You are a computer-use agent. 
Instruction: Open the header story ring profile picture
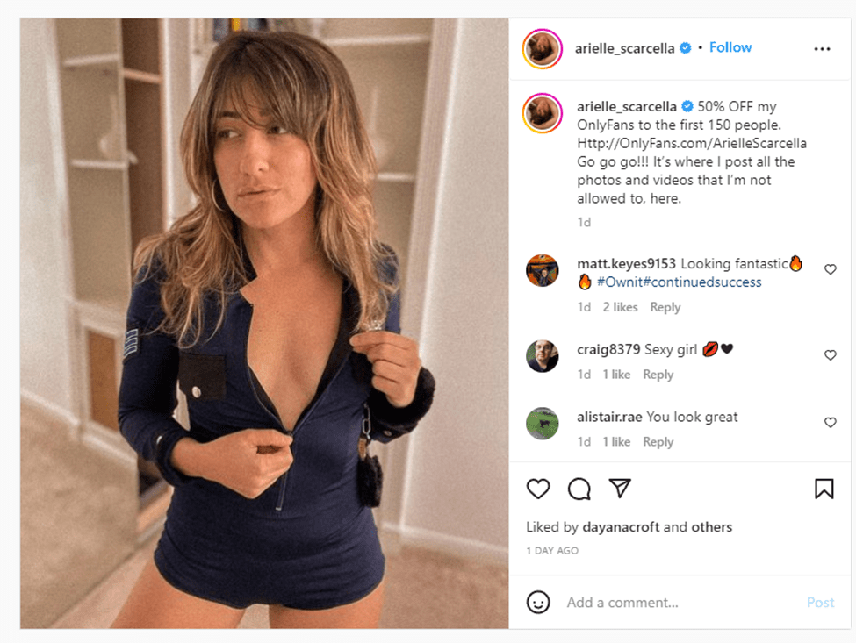tap(542, 48)
